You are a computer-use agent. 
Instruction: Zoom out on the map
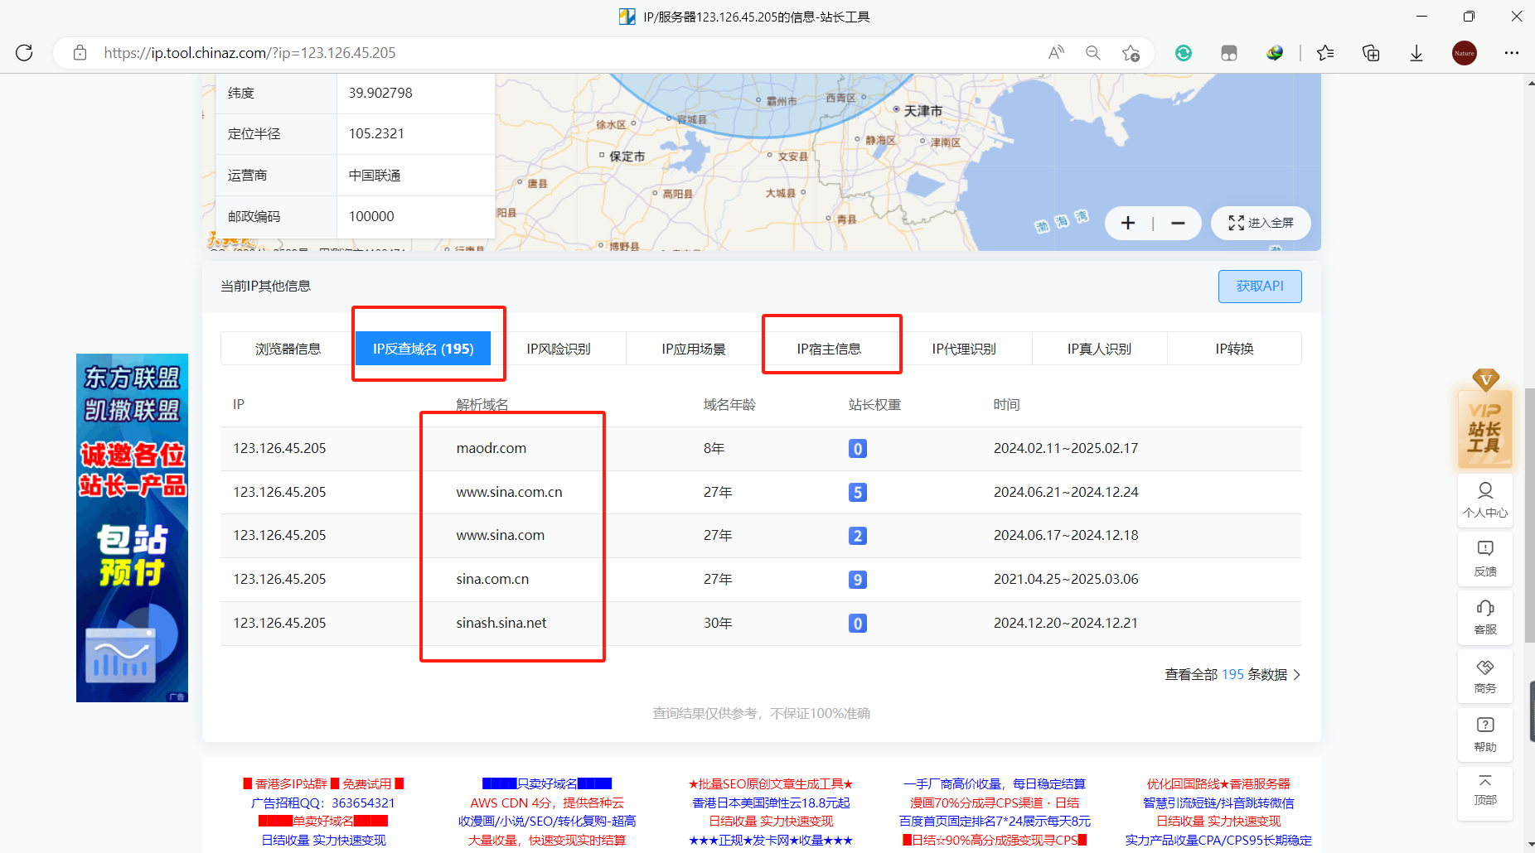(1178, 223)
